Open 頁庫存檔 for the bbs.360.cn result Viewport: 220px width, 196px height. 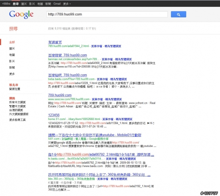[x=103, y=179]
